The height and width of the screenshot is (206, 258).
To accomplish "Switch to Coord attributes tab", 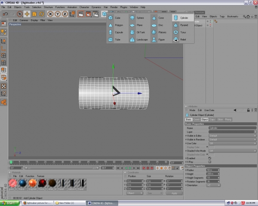I will [x=197, y=119].
